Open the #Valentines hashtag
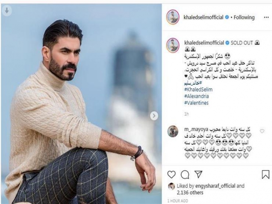Viewport: 272px width, 204px height. click(x=196, y=103)
